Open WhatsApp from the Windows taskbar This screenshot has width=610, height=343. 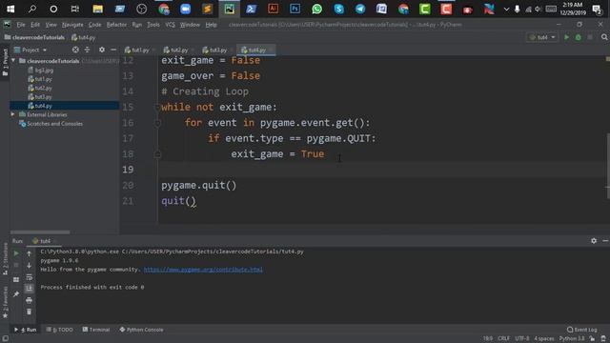coord(316,9)
